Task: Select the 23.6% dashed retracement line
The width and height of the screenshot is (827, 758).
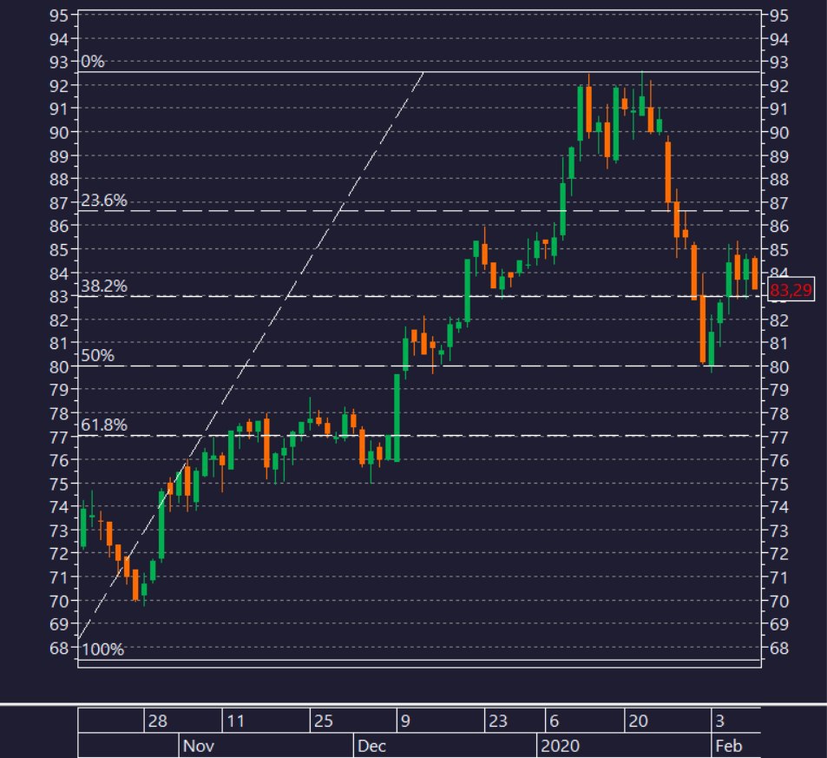Action: (x=419, y=211)
